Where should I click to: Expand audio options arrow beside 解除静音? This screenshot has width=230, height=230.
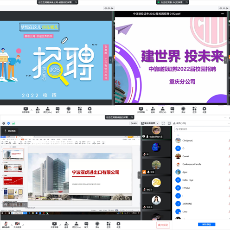coord(12,225)
